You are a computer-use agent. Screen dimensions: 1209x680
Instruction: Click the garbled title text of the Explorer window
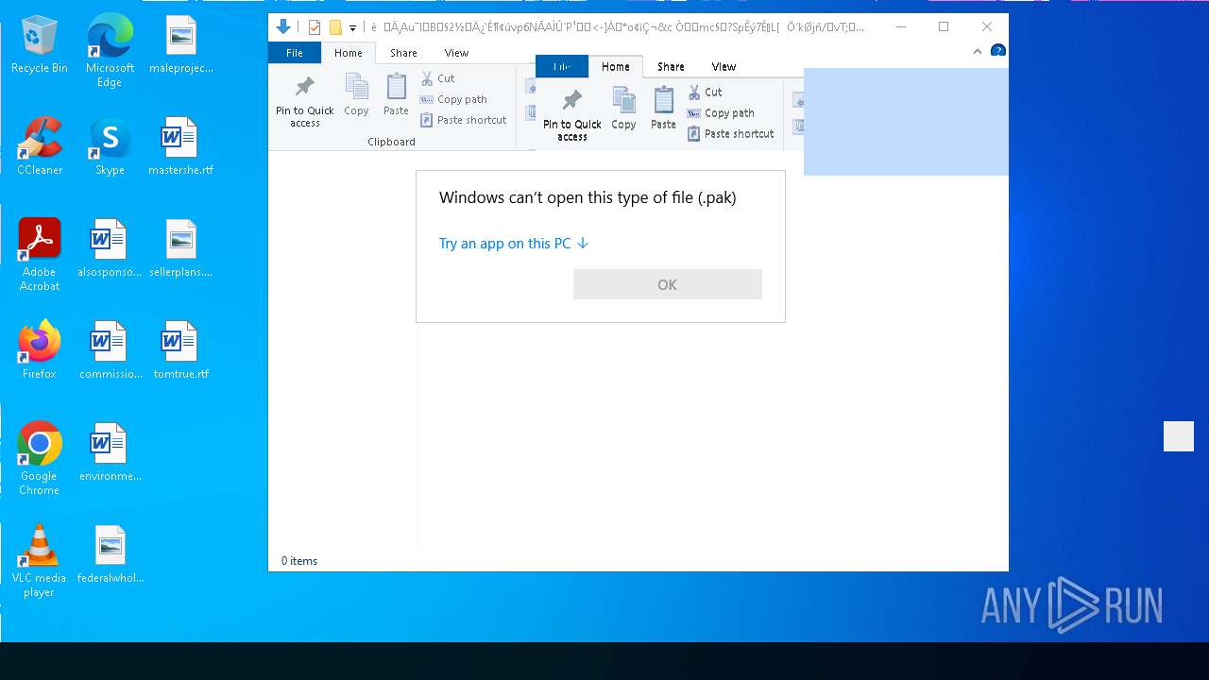[x=620, y=27]
